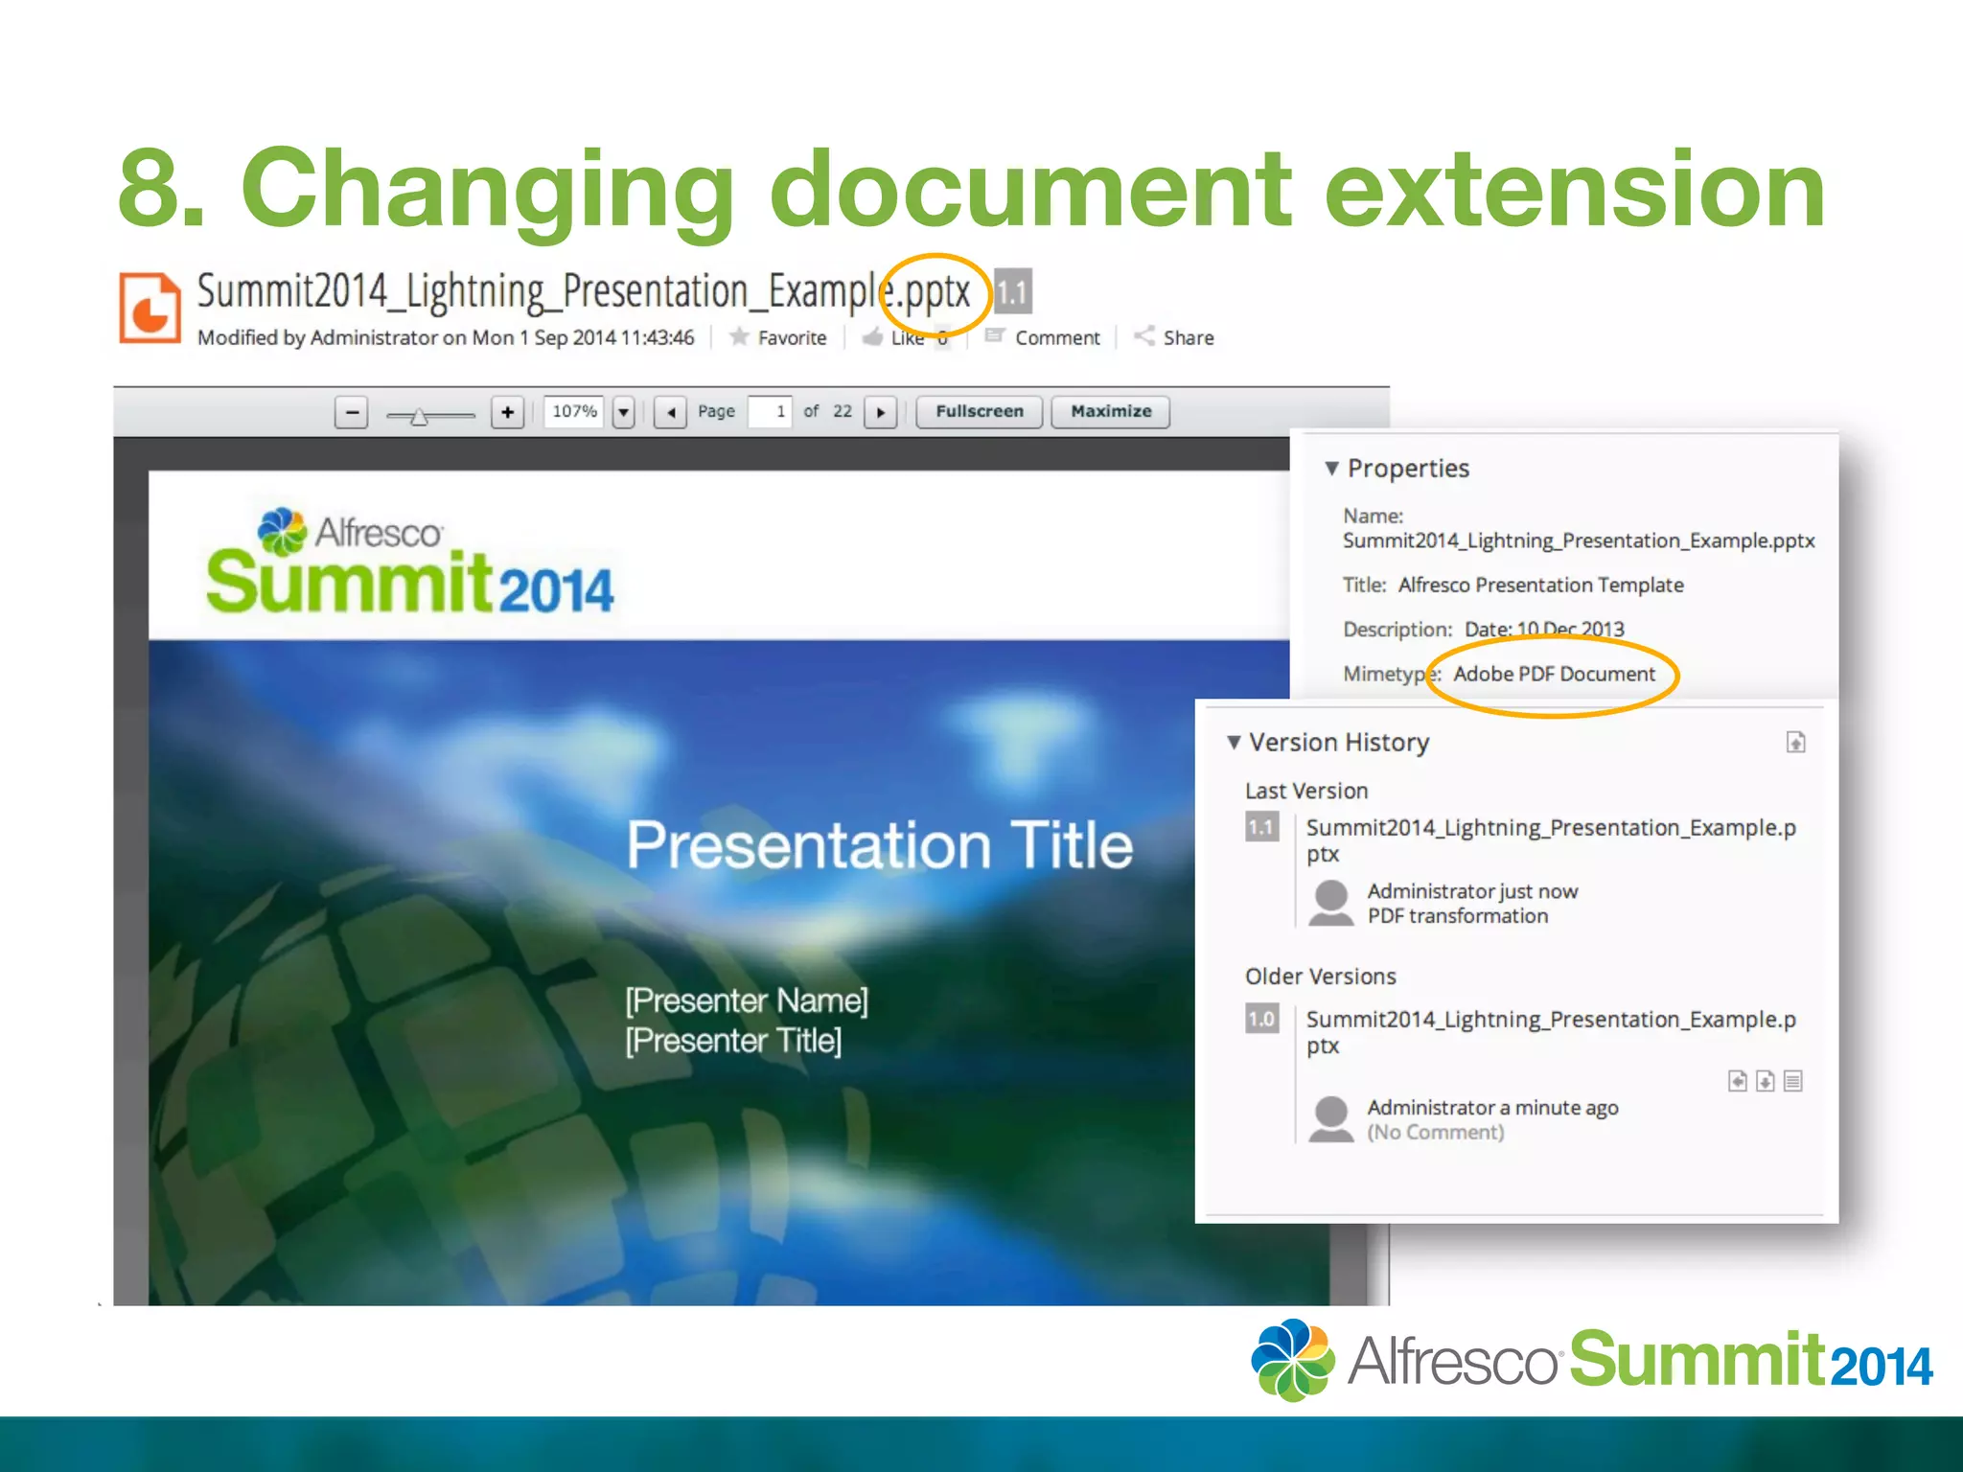Click the 'Last Version' heading
This screenshot has height=1472, width=1963.
[1306, 792]
